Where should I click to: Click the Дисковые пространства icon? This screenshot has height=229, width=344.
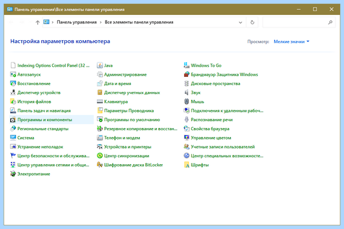click(186, 83)
